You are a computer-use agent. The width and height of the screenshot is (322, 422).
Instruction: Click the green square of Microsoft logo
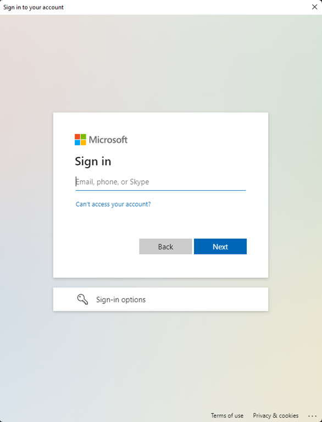(83, 137)
